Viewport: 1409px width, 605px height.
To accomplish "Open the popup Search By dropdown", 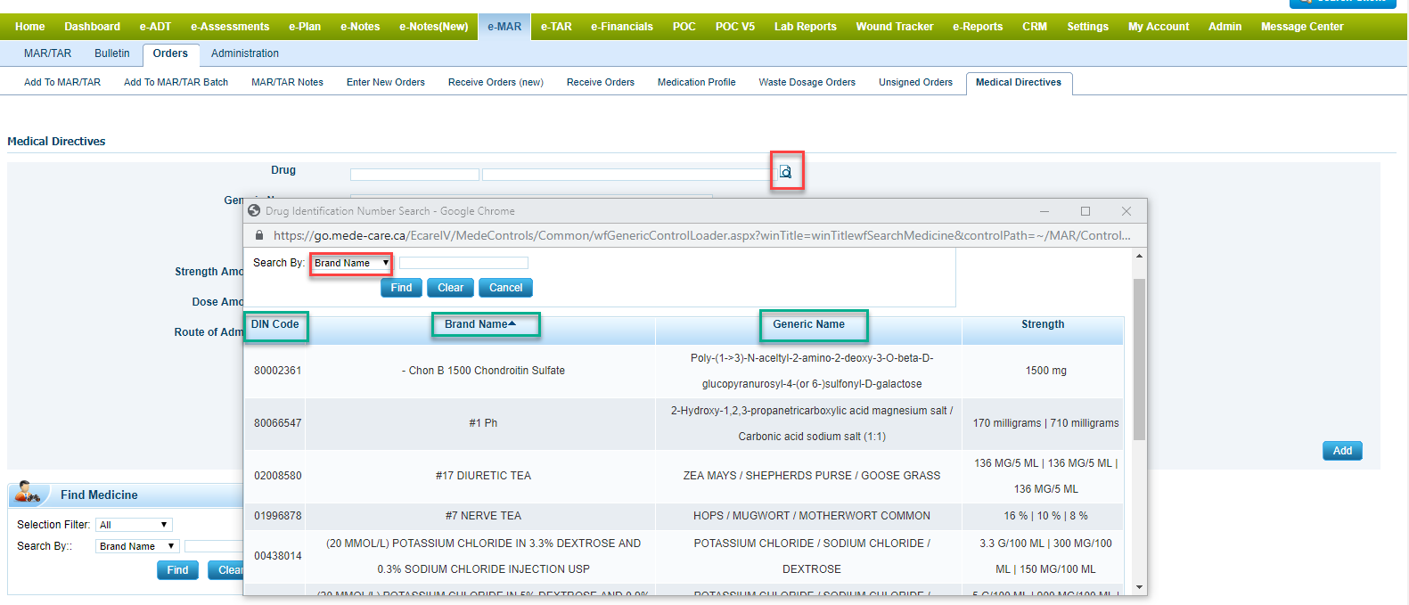I will [351, 263].
